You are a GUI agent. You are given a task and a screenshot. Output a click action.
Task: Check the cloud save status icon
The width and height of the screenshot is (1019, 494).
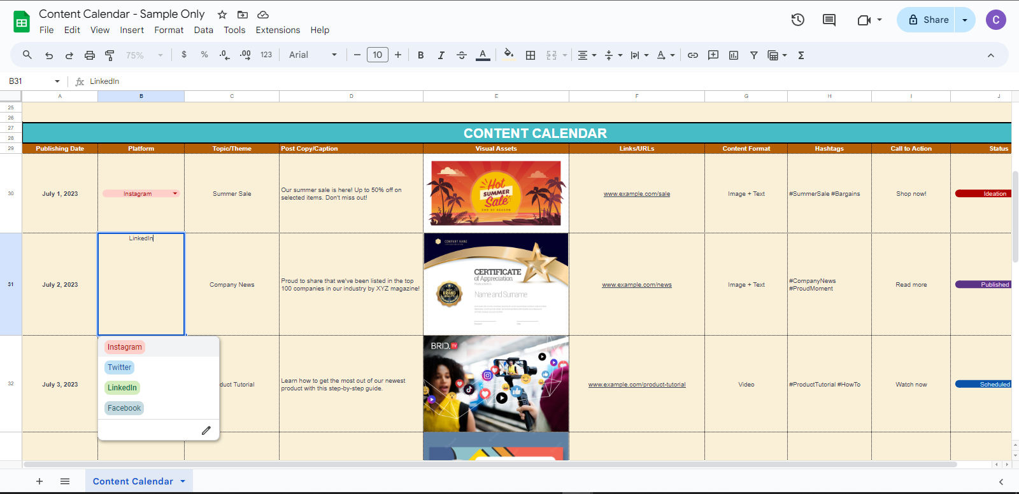click(x=263, y=15)
